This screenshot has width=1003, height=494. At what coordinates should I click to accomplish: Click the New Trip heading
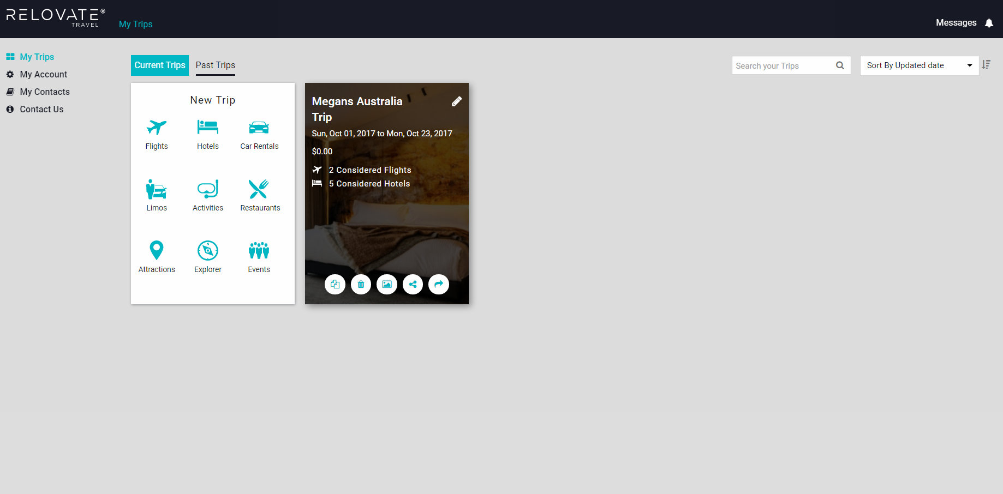213,100
